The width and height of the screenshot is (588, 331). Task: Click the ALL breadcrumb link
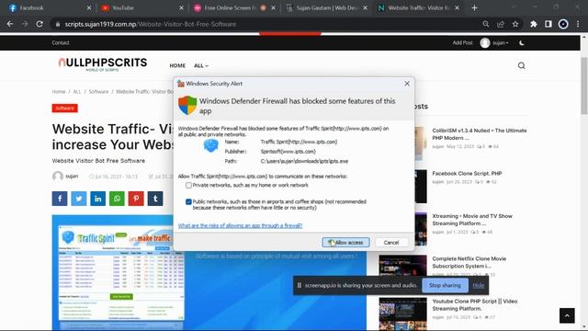tap(77, 92)
